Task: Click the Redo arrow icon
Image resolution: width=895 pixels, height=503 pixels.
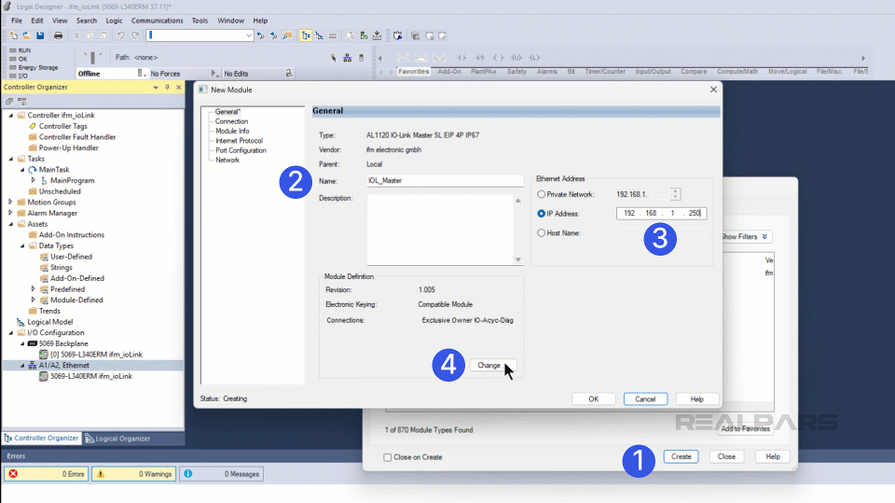Action: [x=135, y=35]
